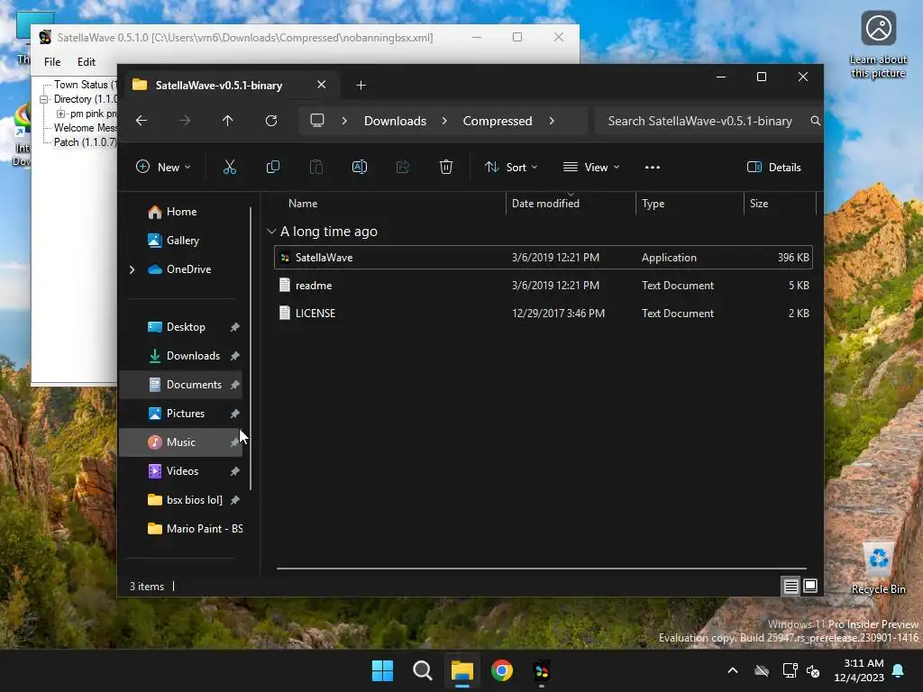Click the Rename icon in the toolbar

(359, 167)
